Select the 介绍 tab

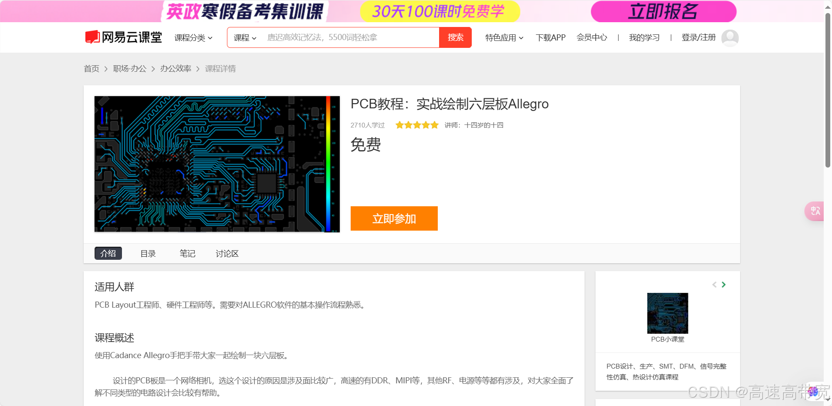[108, 253]
